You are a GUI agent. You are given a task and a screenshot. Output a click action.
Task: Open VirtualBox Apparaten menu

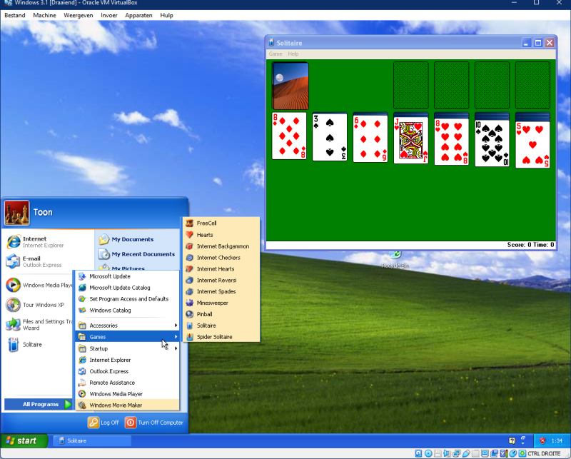click(x=138, y=15)
